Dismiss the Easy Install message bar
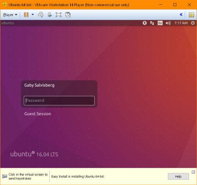This screenshot has height=185, width=197. (x=193, y=172)
